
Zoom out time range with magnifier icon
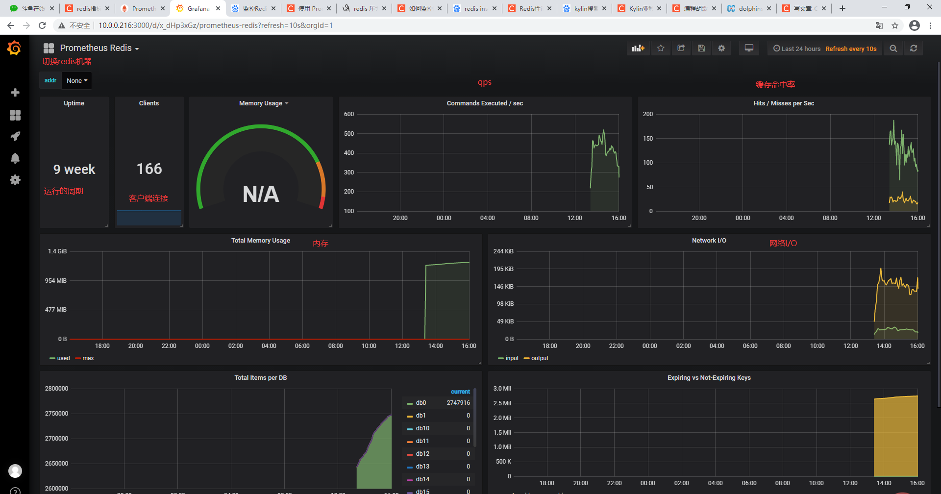[x=893, y=48]
